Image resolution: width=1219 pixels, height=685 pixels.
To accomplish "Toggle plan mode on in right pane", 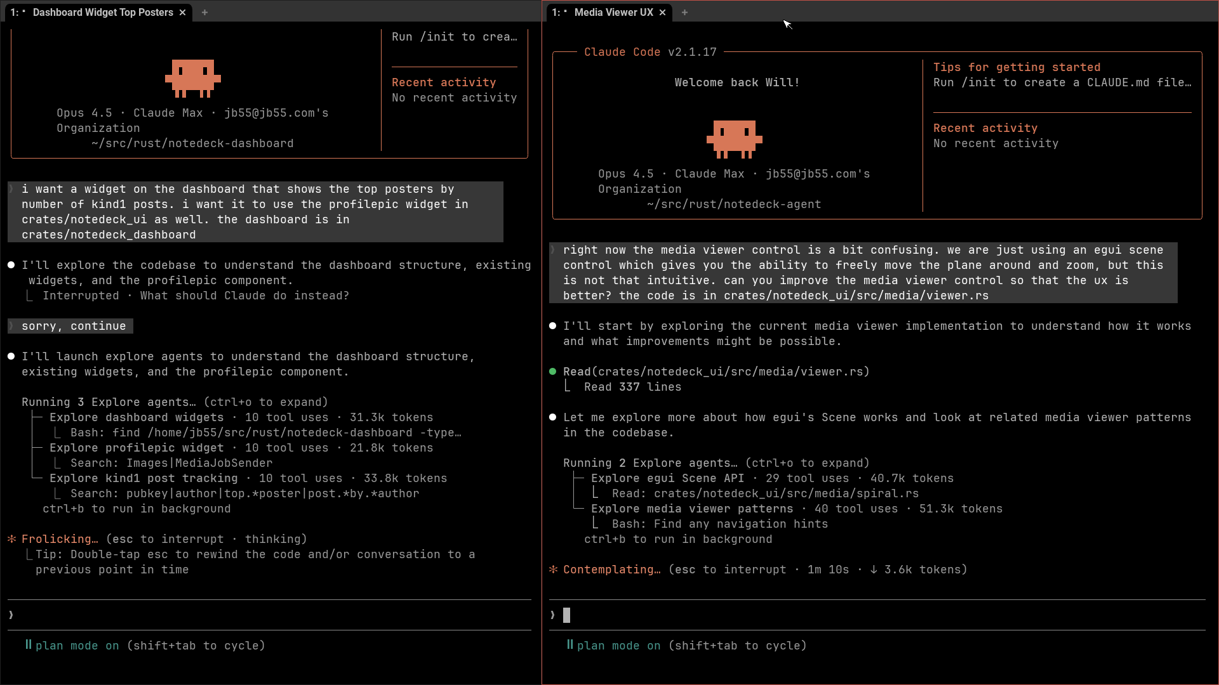I will pos(618,646).
